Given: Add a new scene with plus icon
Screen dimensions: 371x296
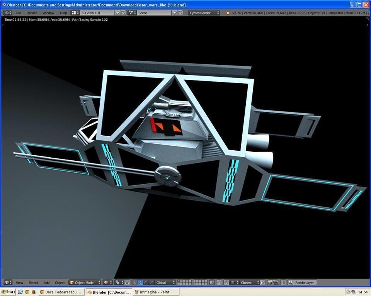Looking at the screenshot, I should click(175, 13).
